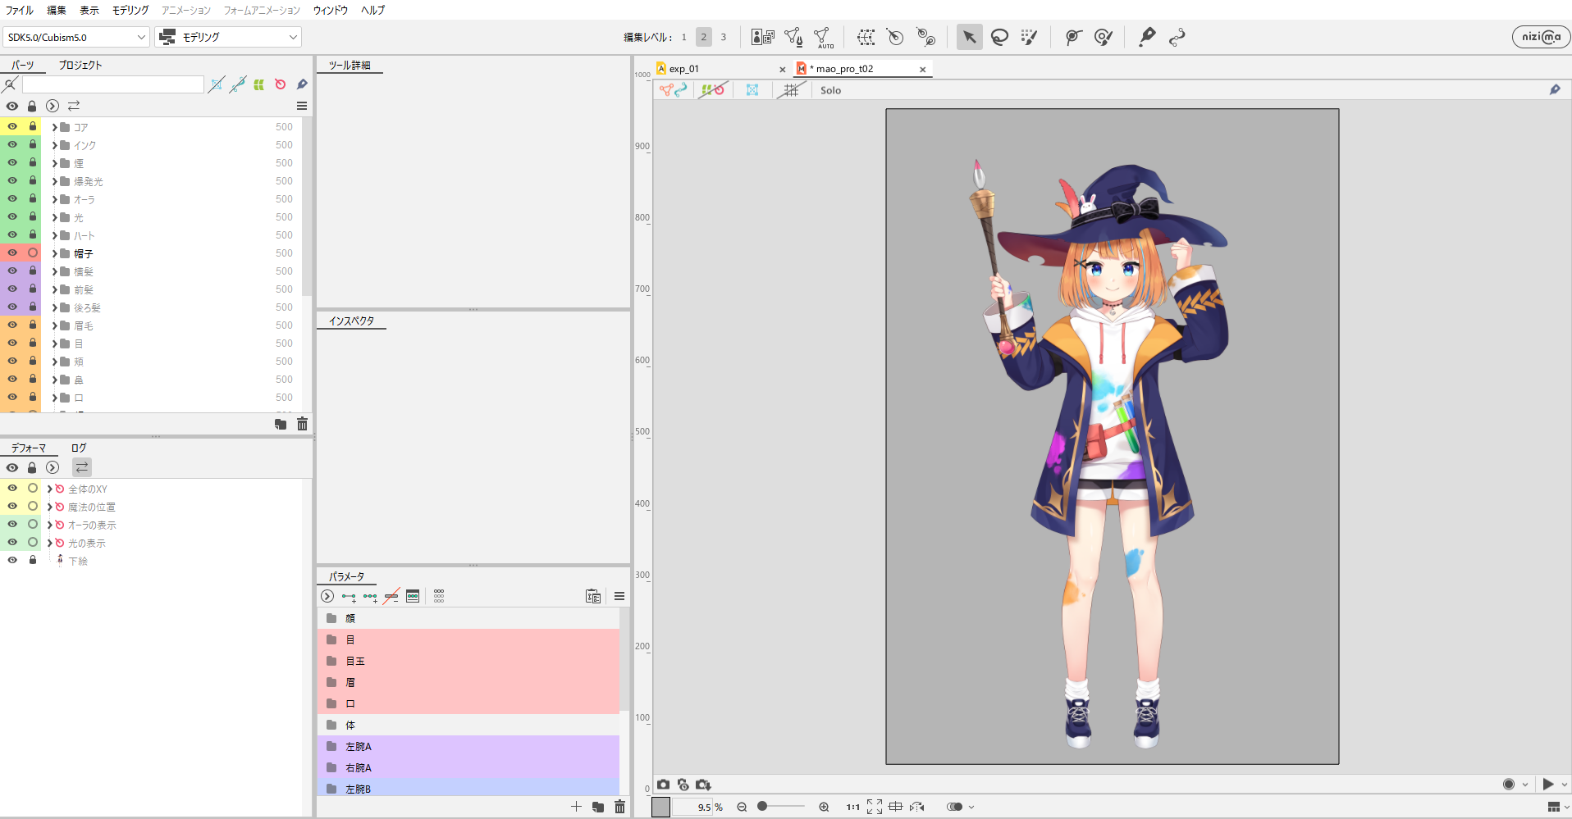Select the arrow selection tool
The width and height of the screenshot is (1572, 819).
click(969, 37)
